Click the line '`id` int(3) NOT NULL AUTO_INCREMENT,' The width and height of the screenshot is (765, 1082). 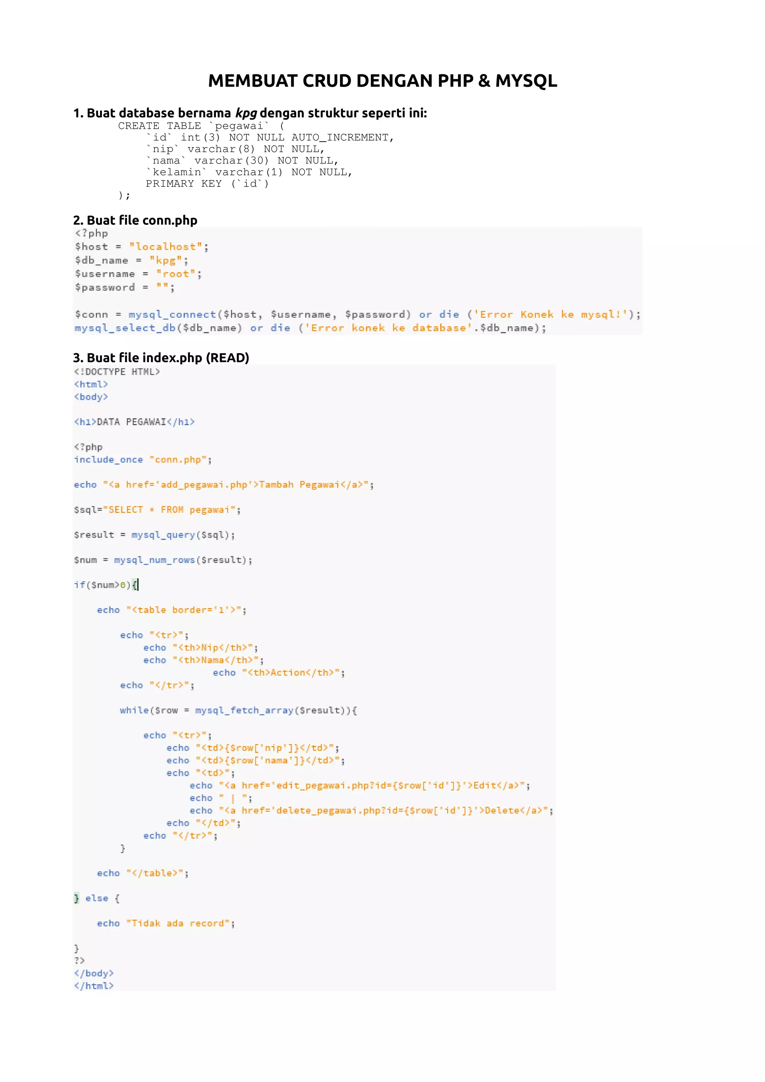point(270,137)
